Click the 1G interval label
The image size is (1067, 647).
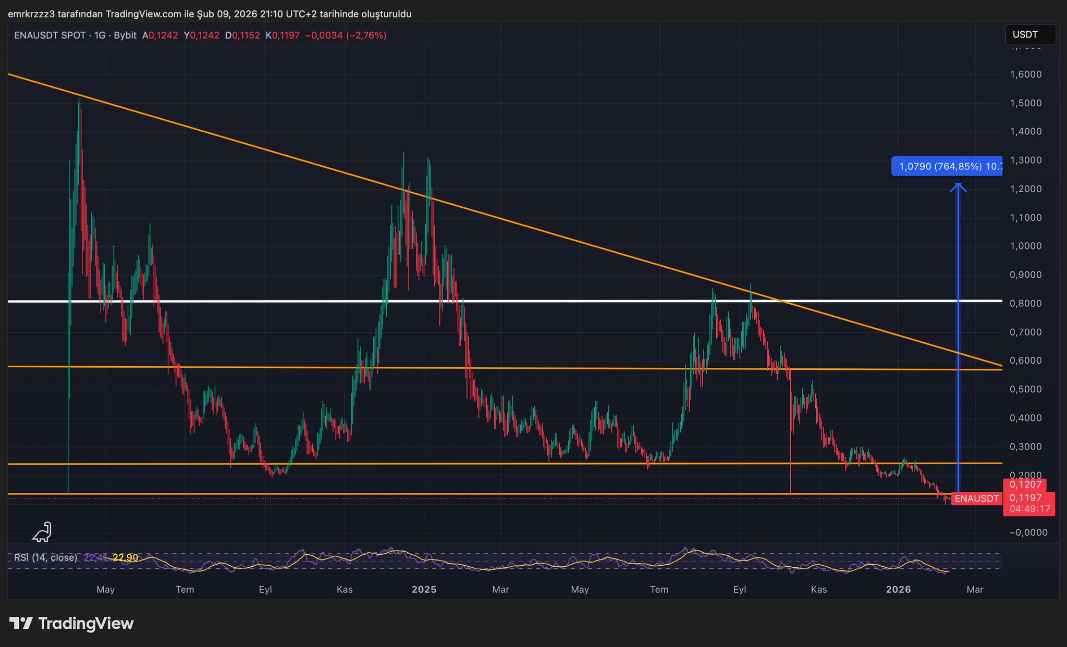[x=100, y=35]
